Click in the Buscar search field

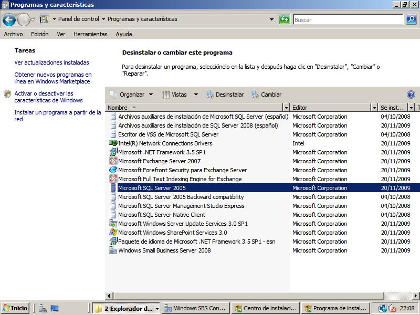tap(348, 19)
